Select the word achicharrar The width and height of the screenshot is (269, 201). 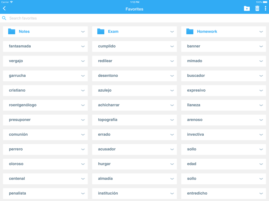coord(109,105)
